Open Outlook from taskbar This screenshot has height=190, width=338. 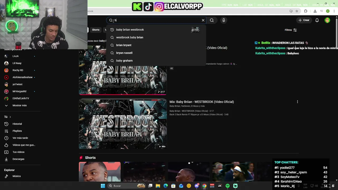(181, 186)
